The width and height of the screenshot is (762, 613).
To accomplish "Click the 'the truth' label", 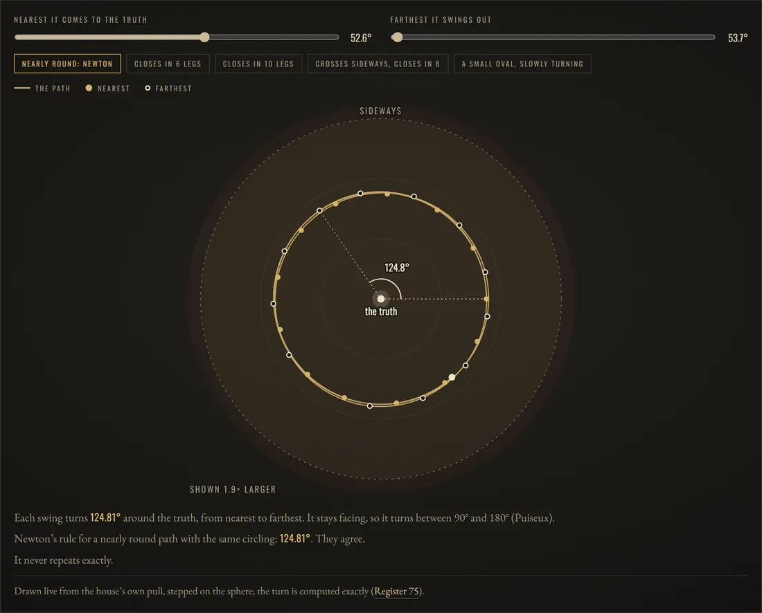I will pyautogui.click(x=381, y=311).
